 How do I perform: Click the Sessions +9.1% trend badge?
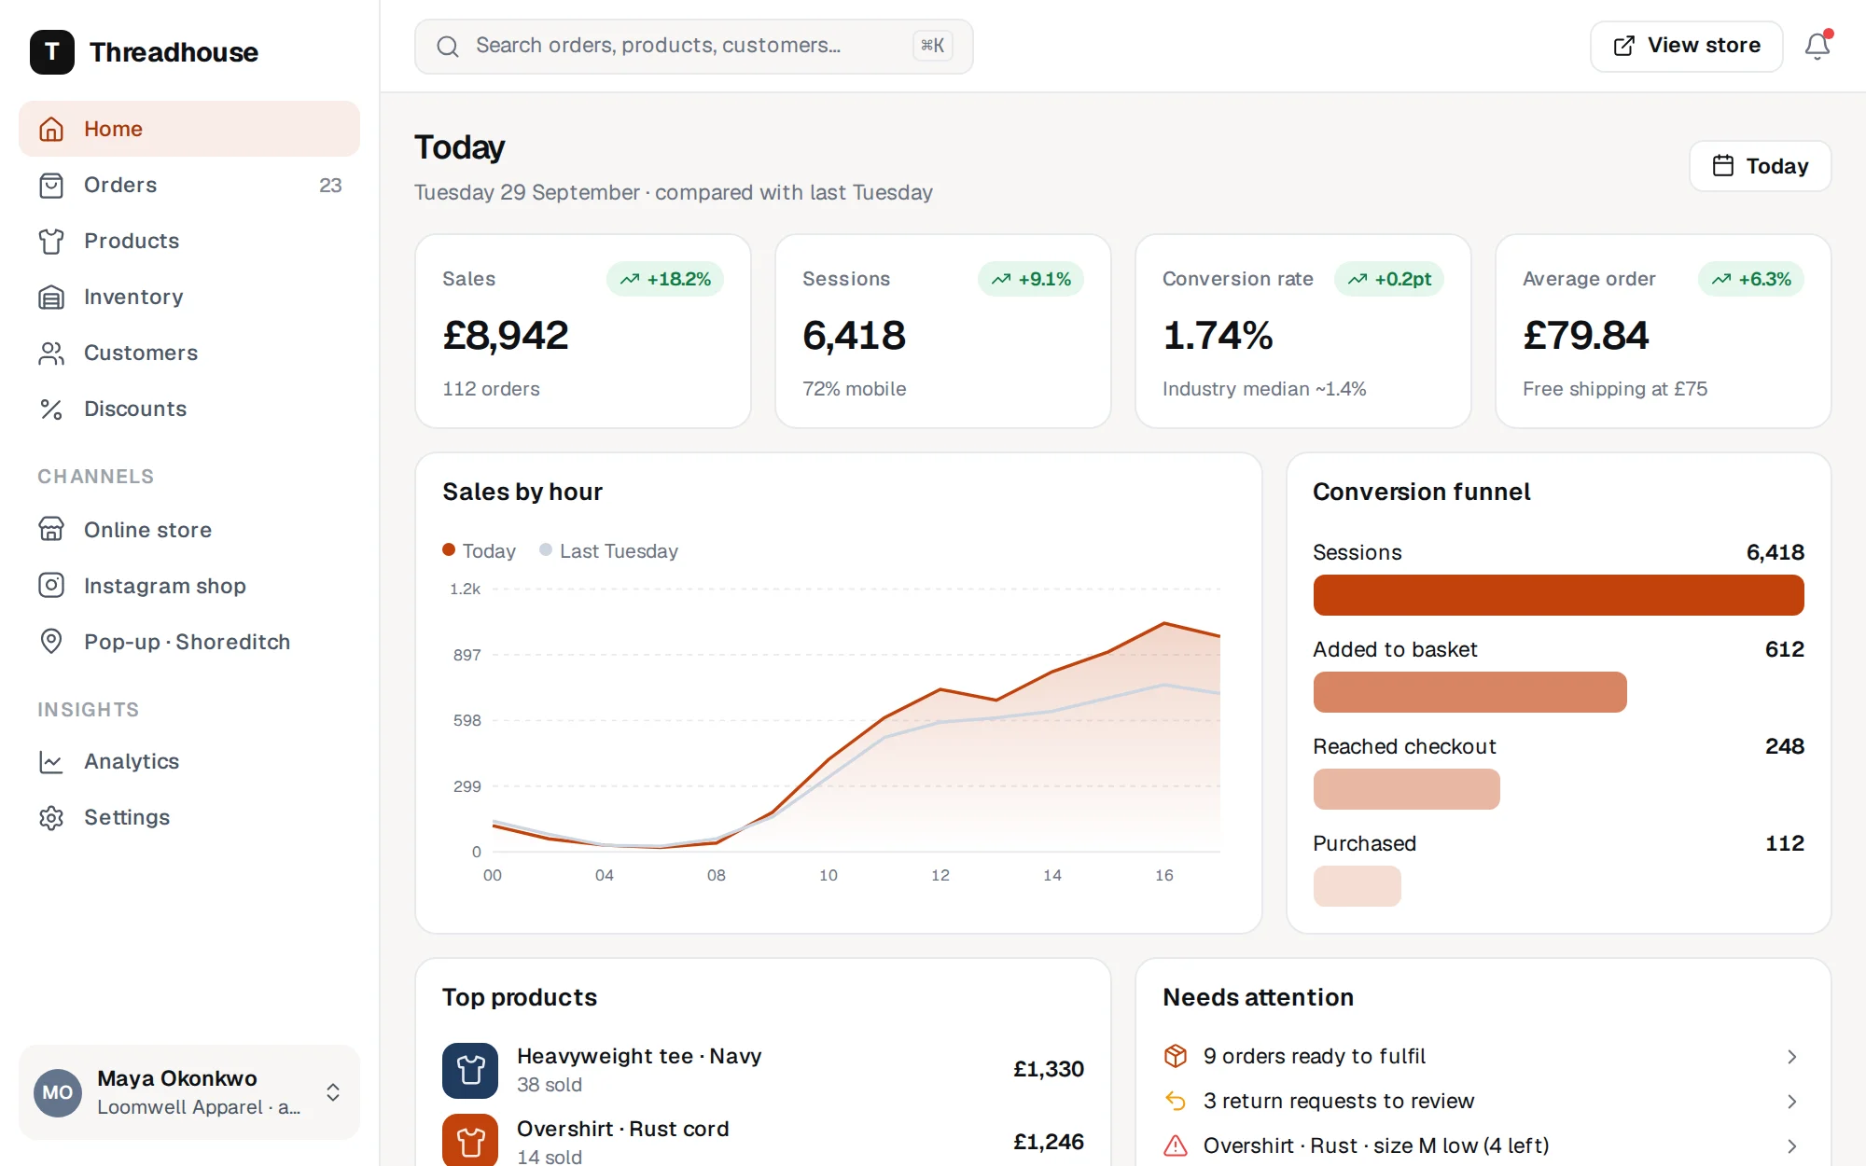(1031, 279)
